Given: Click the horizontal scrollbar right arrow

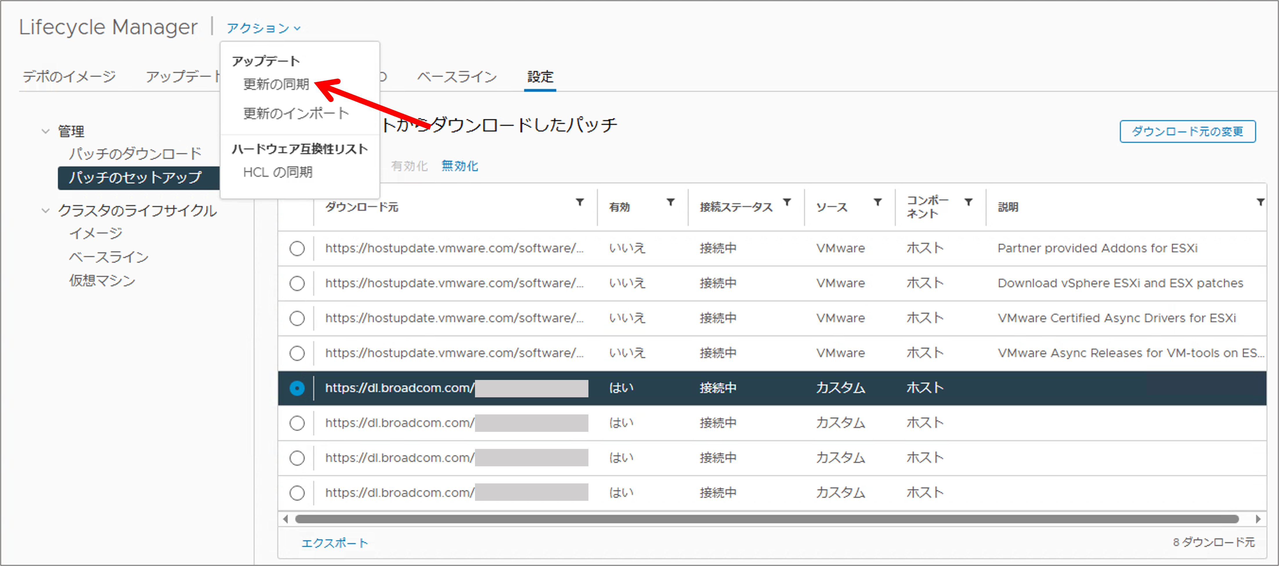Looking at the screenshot, I should pos(1258,519).
